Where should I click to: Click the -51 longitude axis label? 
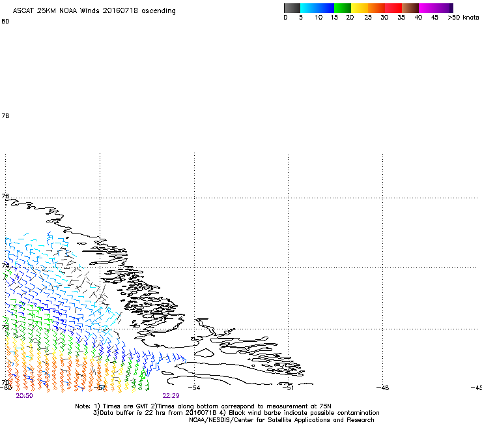pyautogui.click(x=288, y=387)
